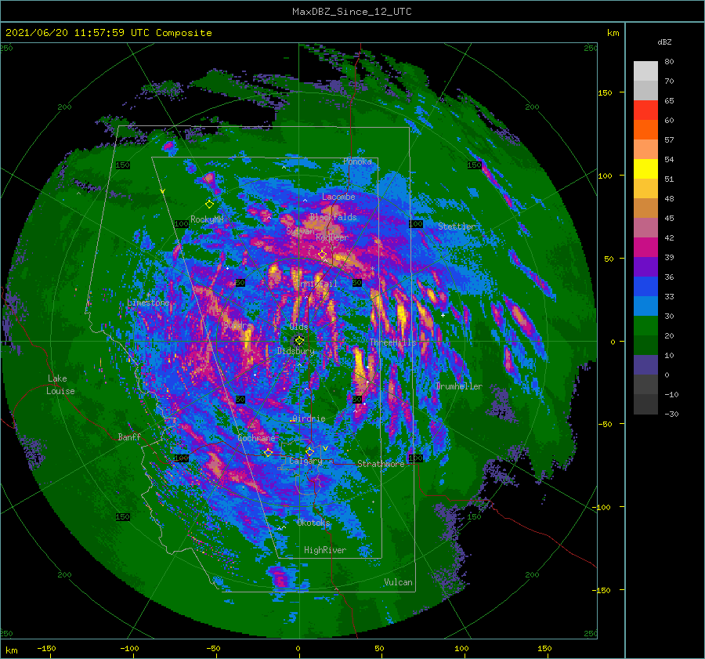This screenshot has width=705, height=659.
Task: Click the 36 value on the dBZ legend
Action: [669, 277]
